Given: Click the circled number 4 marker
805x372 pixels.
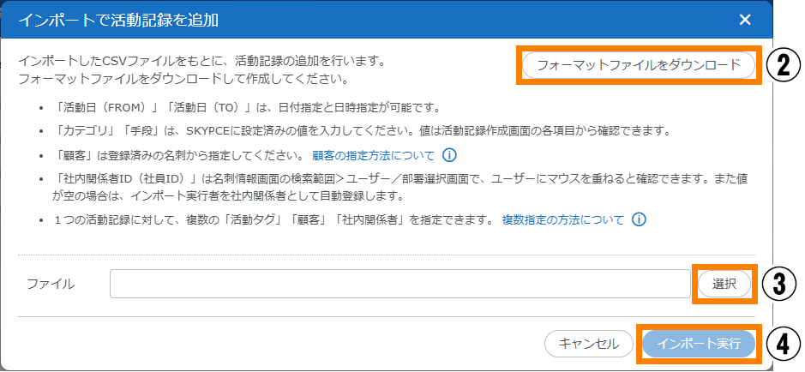Looking at the screenshot, I should click(x=783, y=344).
